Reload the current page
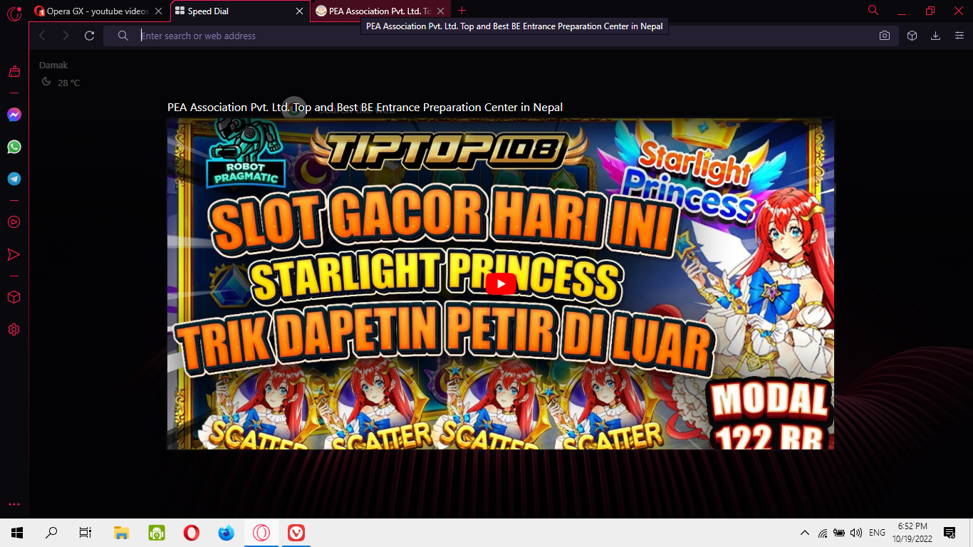973x547 pixels. [x=89, y=36]
